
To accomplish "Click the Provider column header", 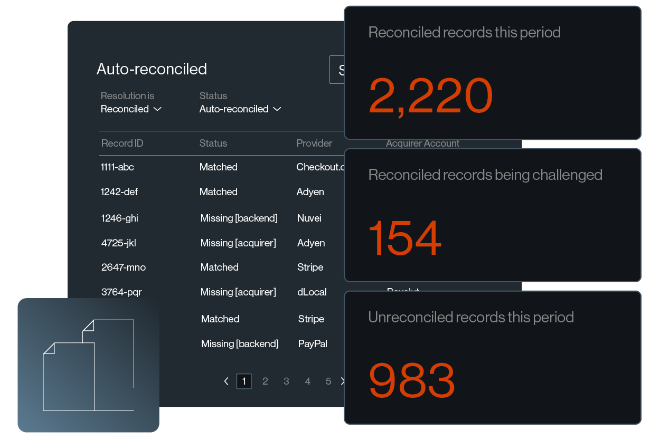I will pyautogui.click(x=314, y=144).
